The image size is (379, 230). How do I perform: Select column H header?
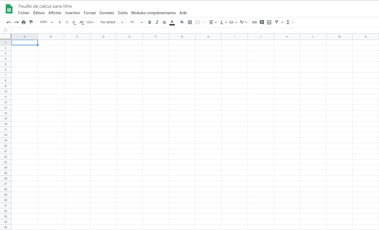coord(208,37)
